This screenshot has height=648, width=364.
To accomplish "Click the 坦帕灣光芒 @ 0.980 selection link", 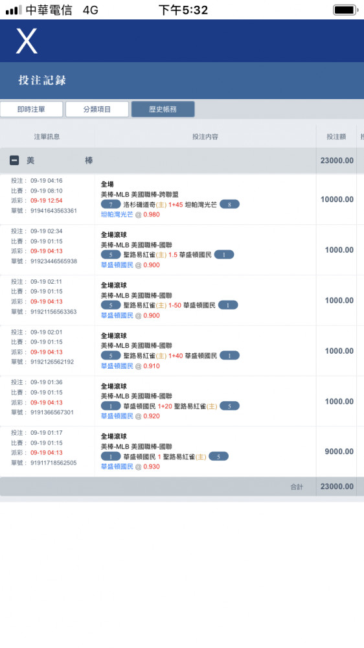I will click(130, 214).
